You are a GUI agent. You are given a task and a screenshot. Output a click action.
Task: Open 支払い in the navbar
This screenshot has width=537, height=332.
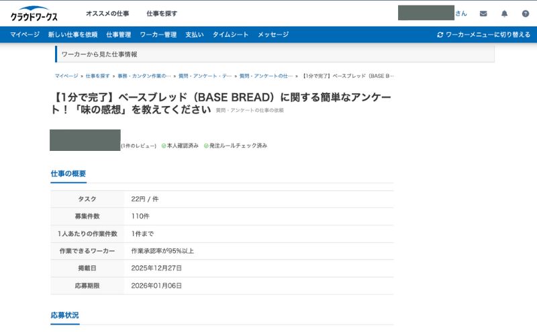click(195, 35)
